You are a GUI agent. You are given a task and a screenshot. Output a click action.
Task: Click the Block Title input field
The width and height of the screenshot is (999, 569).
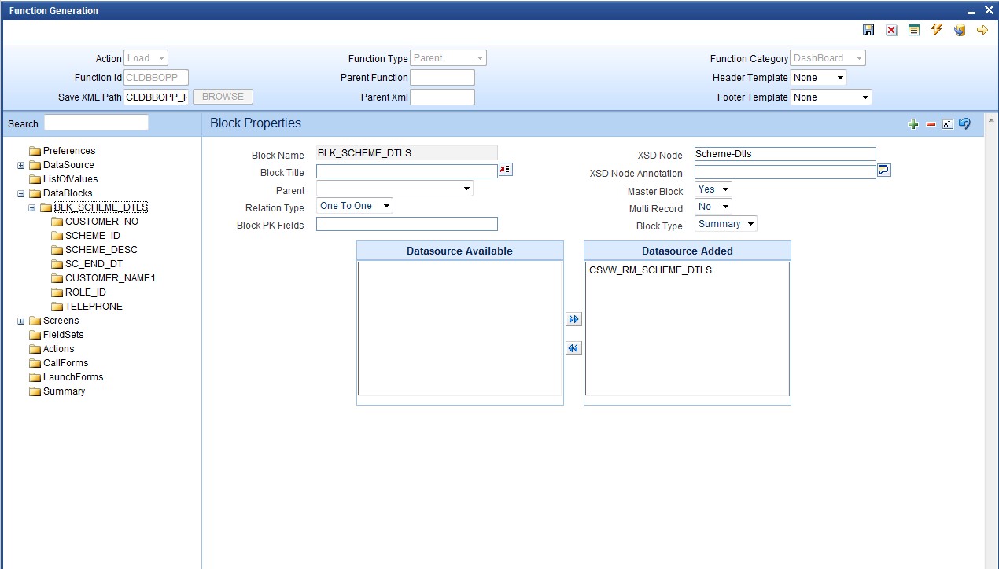click(x=407, y=171)
